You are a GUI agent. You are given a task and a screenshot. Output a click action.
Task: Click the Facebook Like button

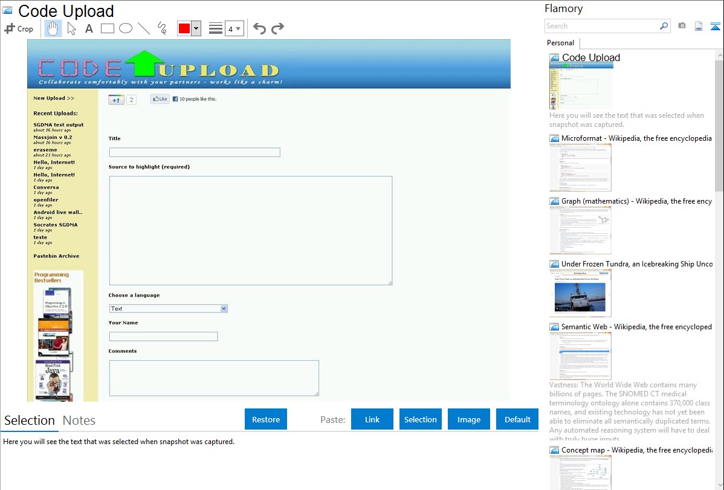(x=160, y=99)
